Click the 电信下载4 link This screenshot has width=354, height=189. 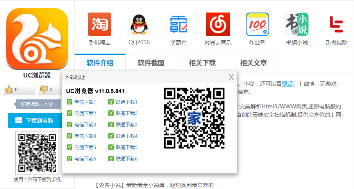[x=85, y=136]
